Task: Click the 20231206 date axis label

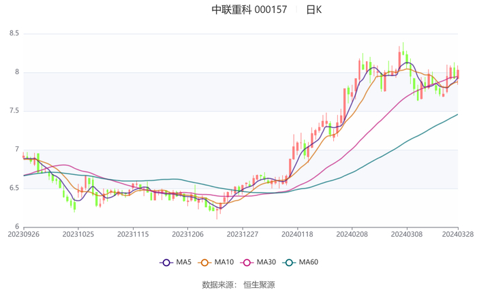Action: (x=187, y=234)
